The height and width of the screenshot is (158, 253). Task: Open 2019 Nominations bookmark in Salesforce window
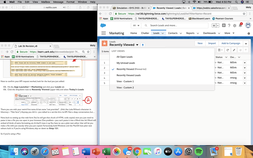coord(121,18)
